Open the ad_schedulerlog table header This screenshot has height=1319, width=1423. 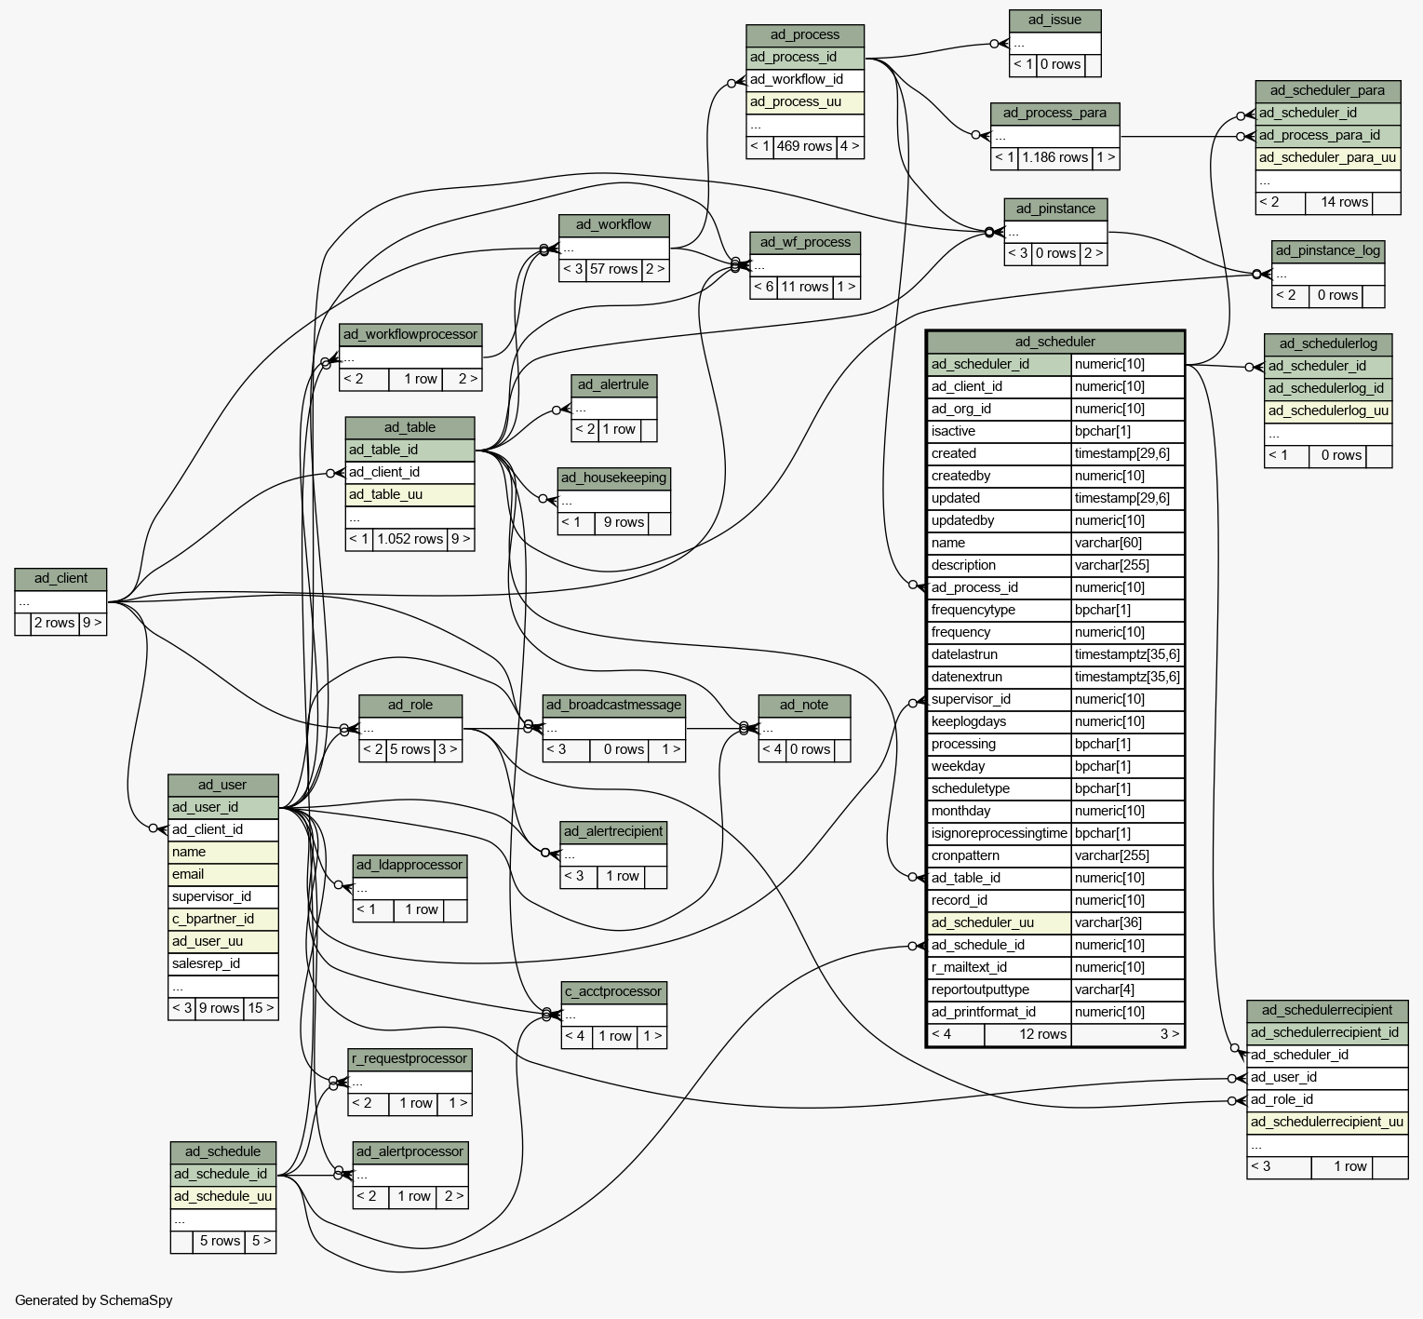point(1327,344)
